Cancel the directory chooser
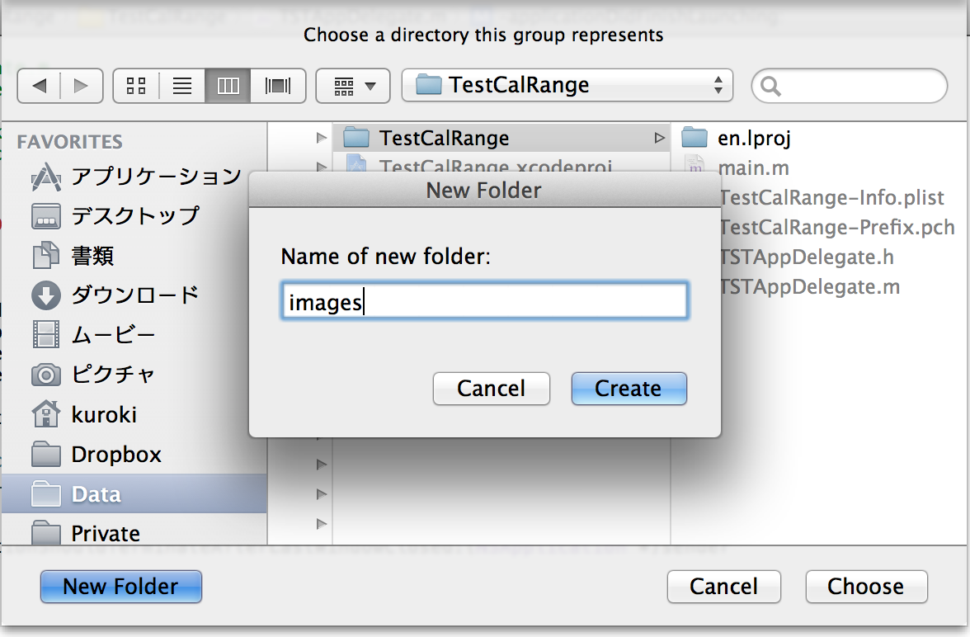The height and width of the screenshot is (637, 970). pos(724,586)
